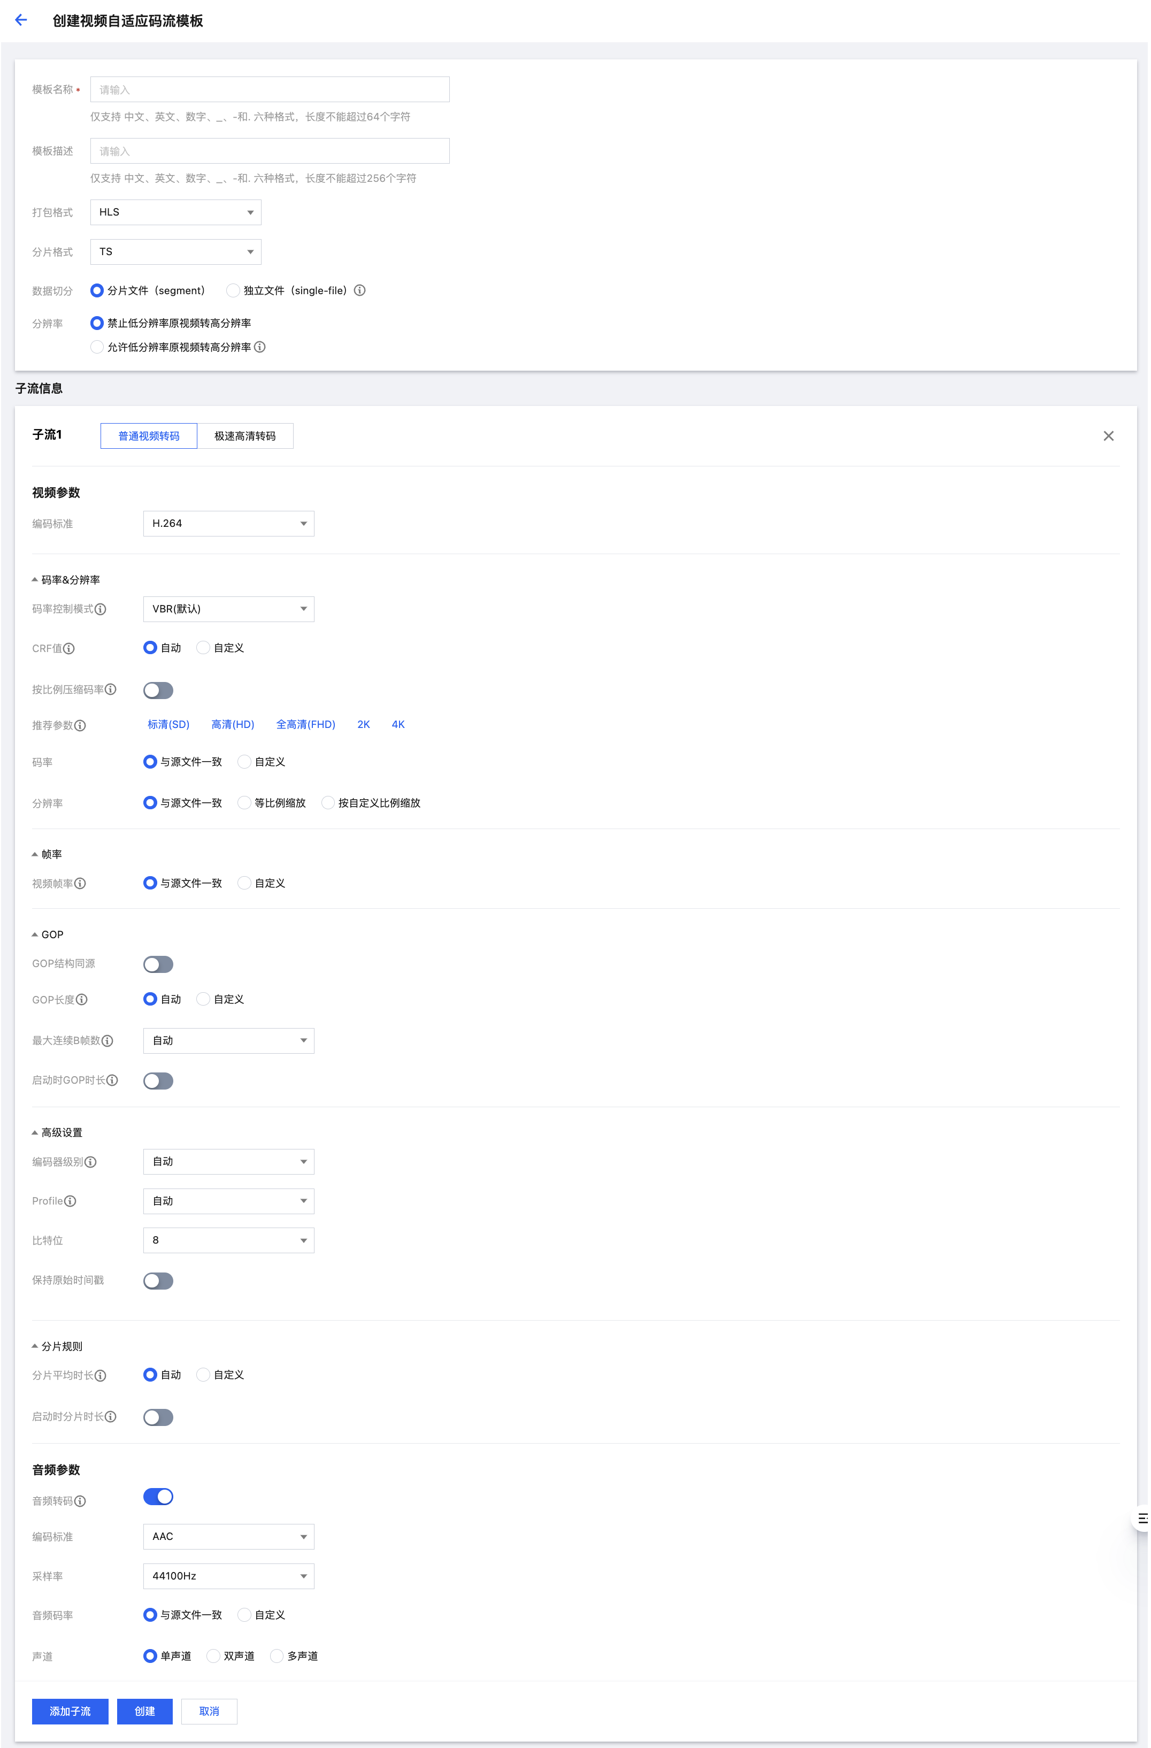Viewport: 1151px width, 1748px height.
Task: Click info icon beside 最大连续B帧数
Action: click(108, 1041)
